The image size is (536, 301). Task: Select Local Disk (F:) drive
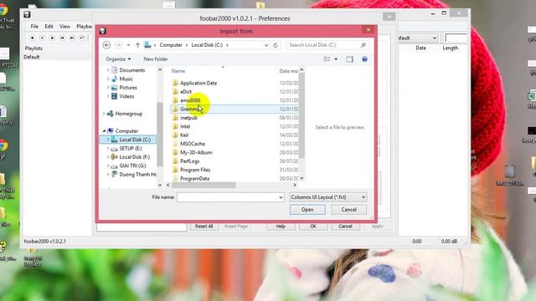134,157
